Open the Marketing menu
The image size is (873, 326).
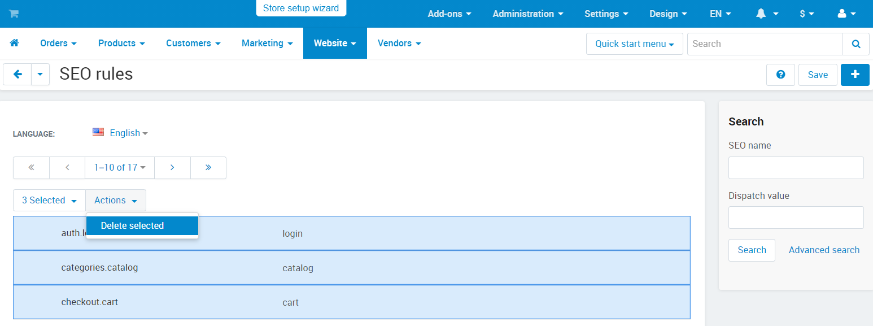pyautogui.click(x=267, y=43)
